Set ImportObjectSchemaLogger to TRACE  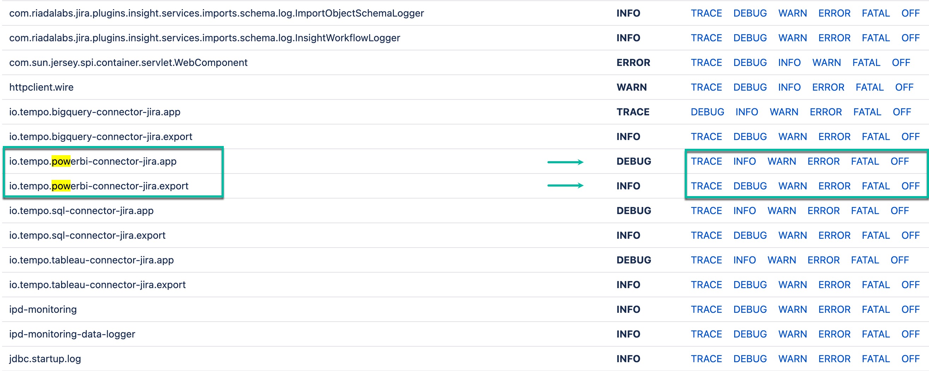click(x=707, y=13)
